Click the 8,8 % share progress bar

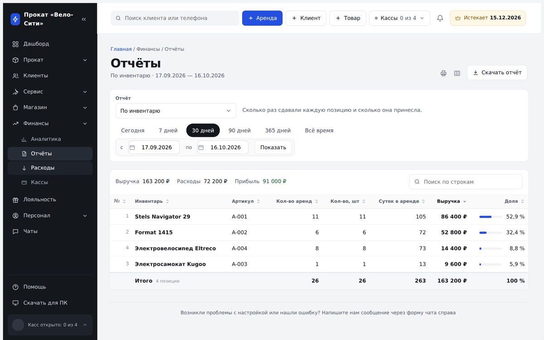491,248
